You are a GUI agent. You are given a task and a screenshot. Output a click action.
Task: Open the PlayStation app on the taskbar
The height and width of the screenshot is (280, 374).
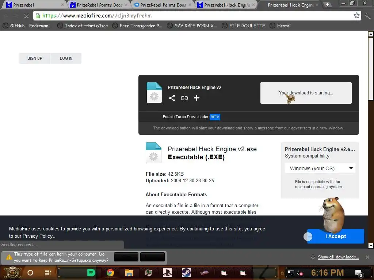167,273
